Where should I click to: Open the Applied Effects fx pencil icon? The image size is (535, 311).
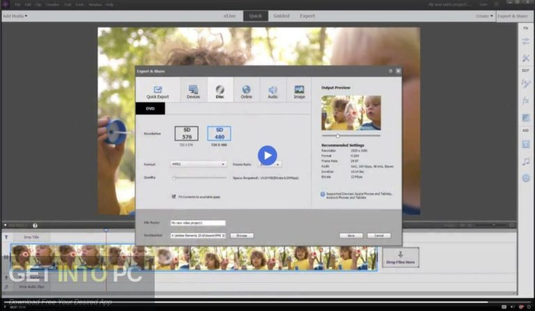[x=526, y=83]
